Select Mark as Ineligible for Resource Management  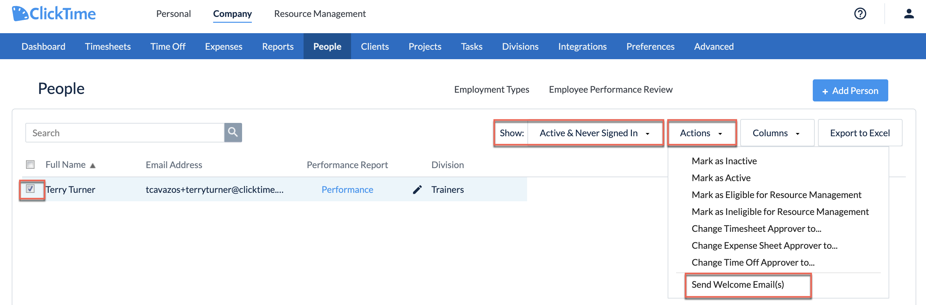pos(780,212)
